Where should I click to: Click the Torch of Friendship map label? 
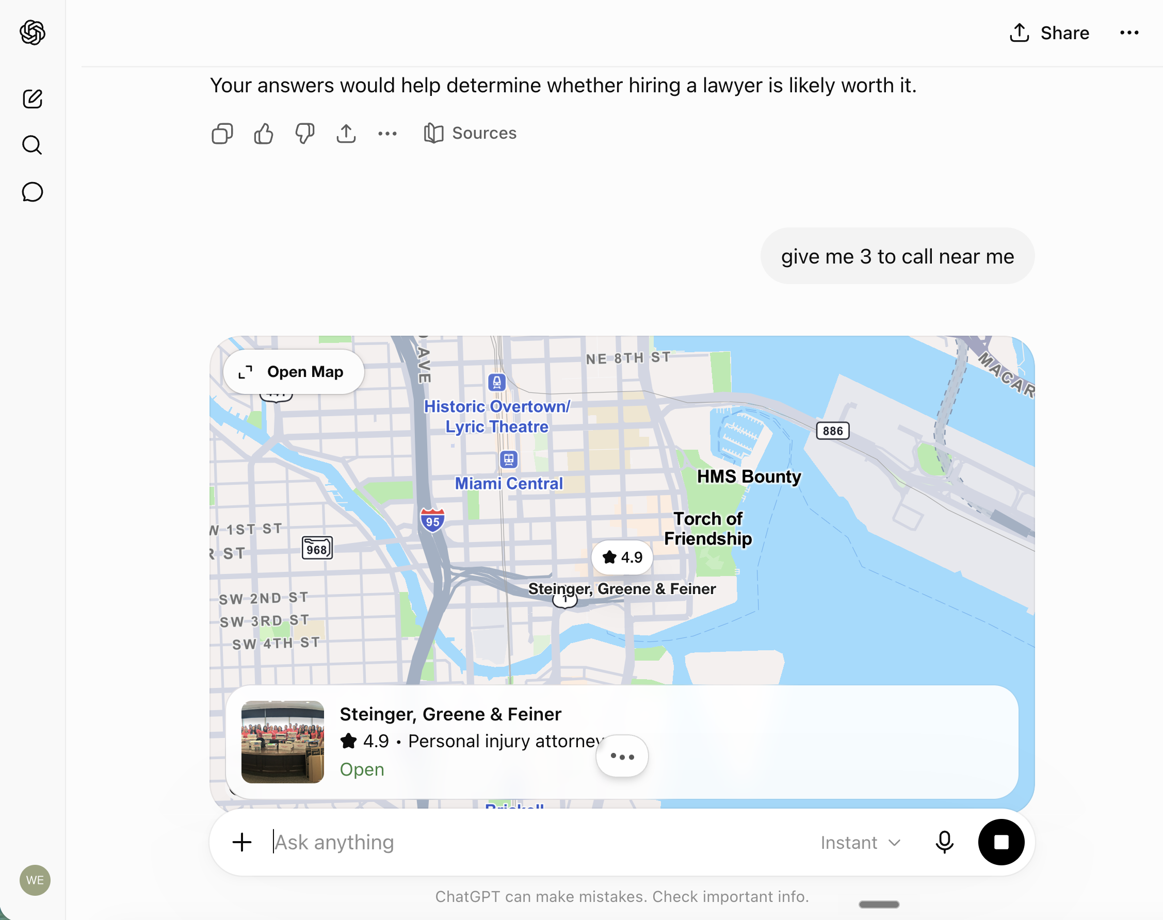pyautogui.click(x=708, y=529)
